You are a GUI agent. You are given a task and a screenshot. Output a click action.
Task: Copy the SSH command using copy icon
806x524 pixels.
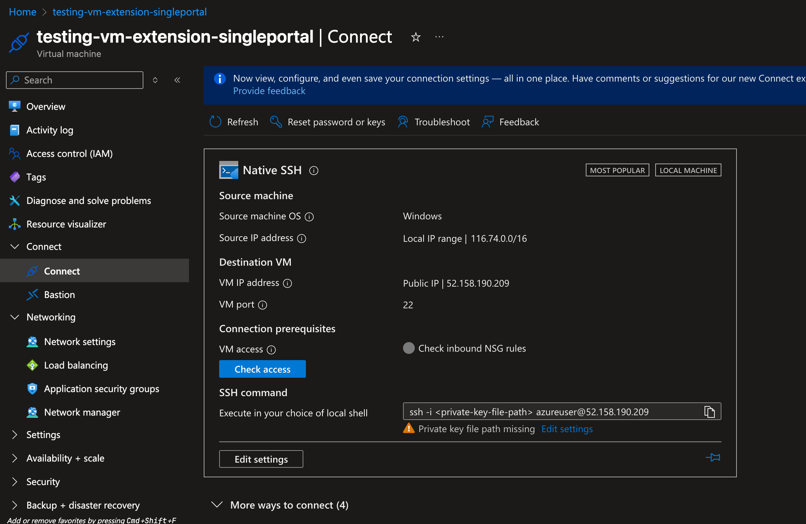tap(709, 412)
